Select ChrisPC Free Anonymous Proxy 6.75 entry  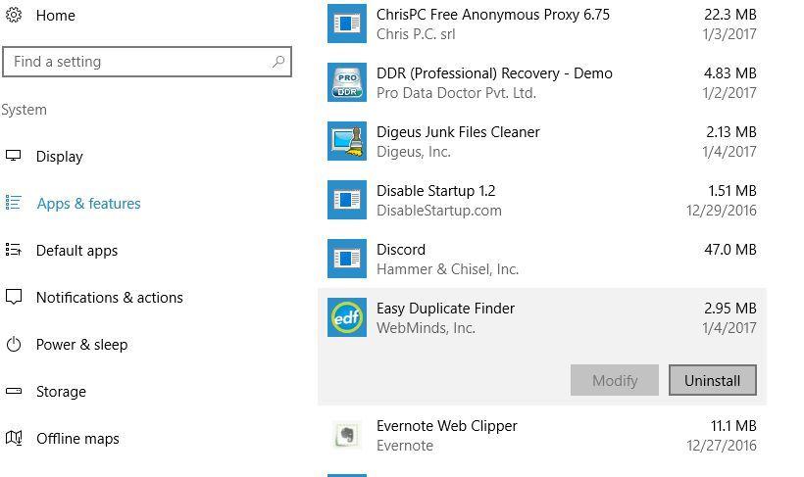tap(493, 15)
